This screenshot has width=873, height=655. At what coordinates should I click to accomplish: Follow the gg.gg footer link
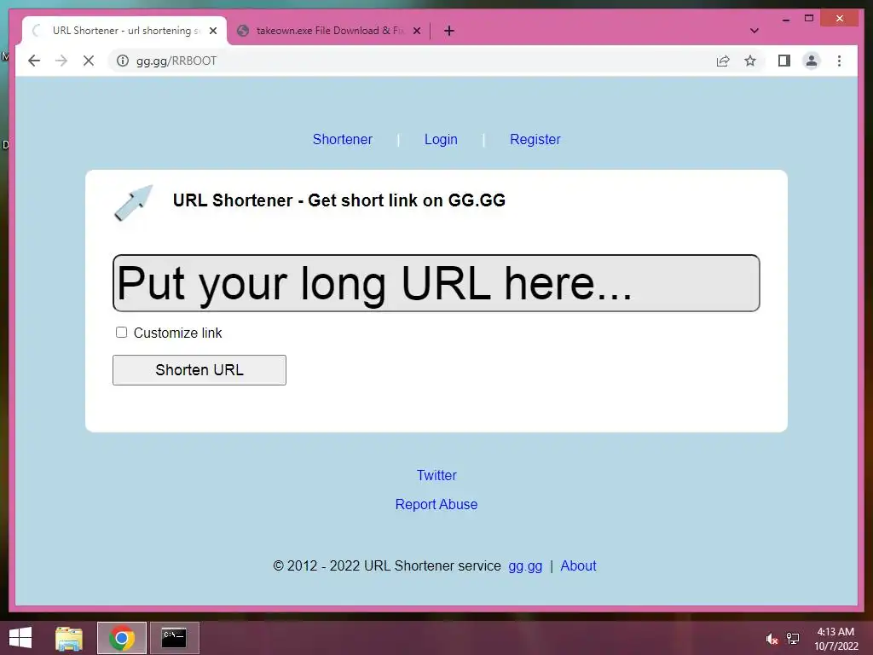[x=525, y=566]
